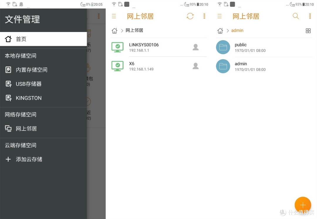Image resolution: width=317 pixels, height=219 pixels.
Task: Click the USB存储器 drive icon
Action: click(9, 84)
